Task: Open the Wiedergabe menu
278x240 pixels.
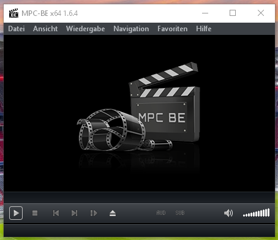Action: click(x=85, y=29)
